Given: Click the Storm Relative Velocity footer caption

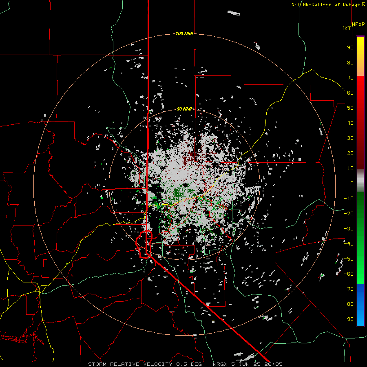Looking at the screenshot, I should click(185, 364).
